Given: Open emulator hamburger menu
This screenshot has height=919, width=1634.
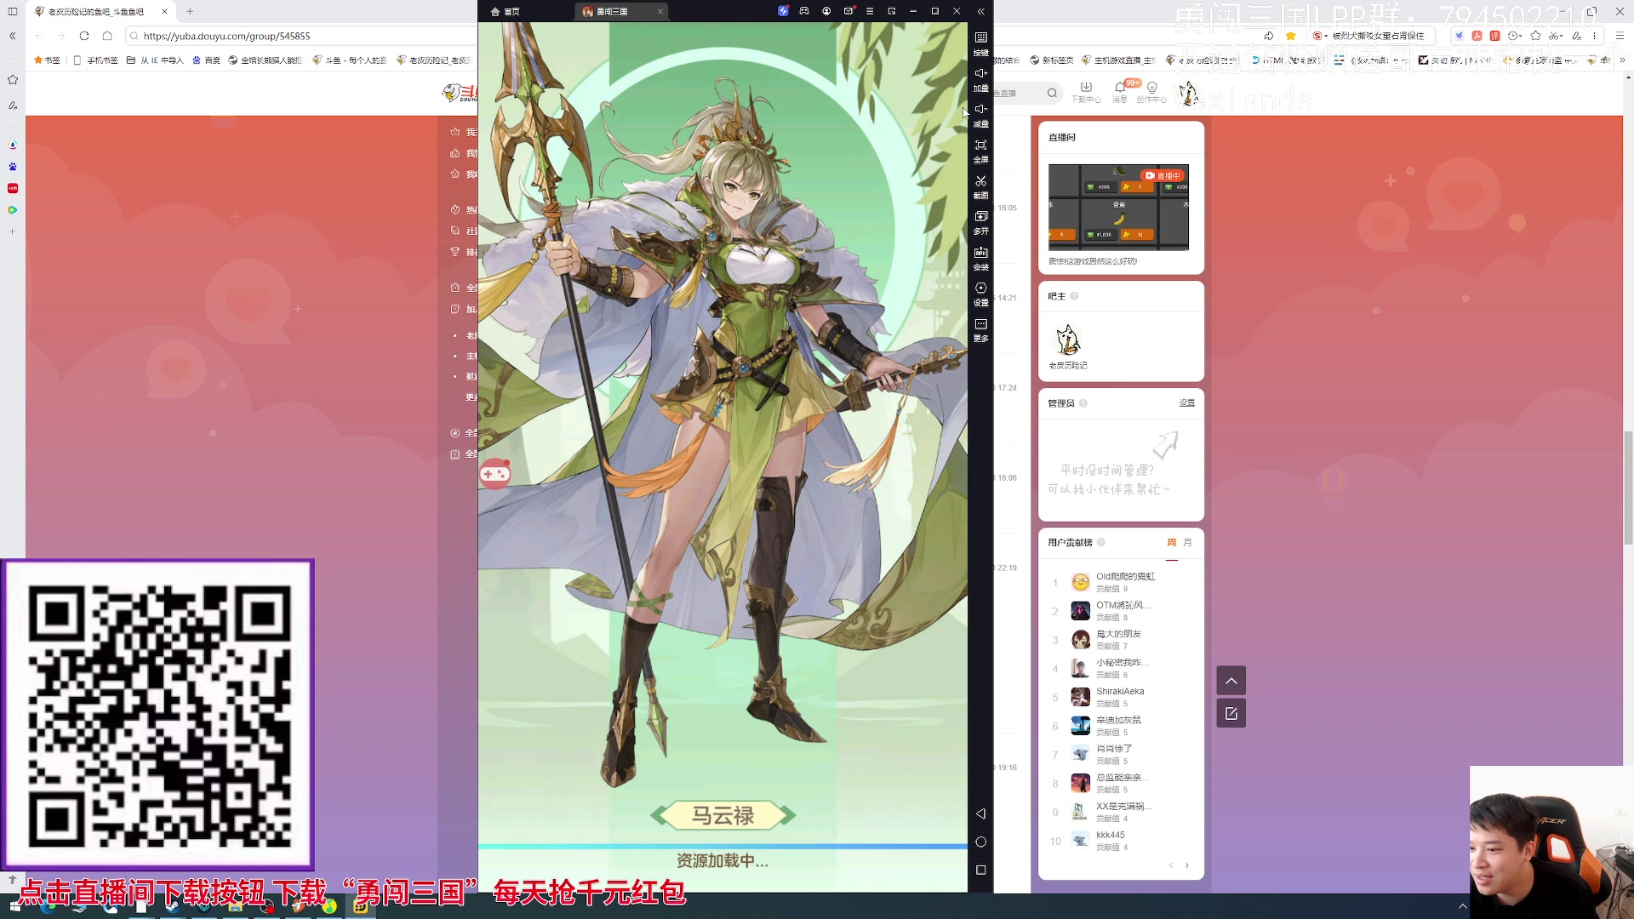Looking at the screenshot, I should pyautogui.click(x=870, y=11).
